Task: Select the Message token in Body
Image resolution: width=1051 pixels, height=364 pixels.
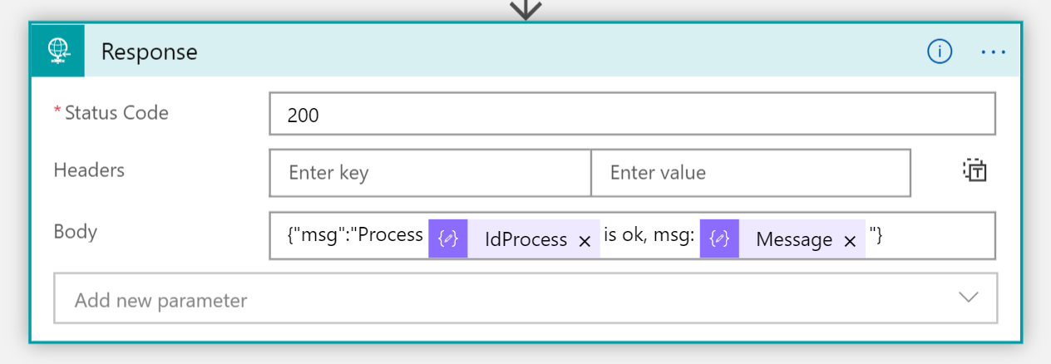Action: (793, 240)
